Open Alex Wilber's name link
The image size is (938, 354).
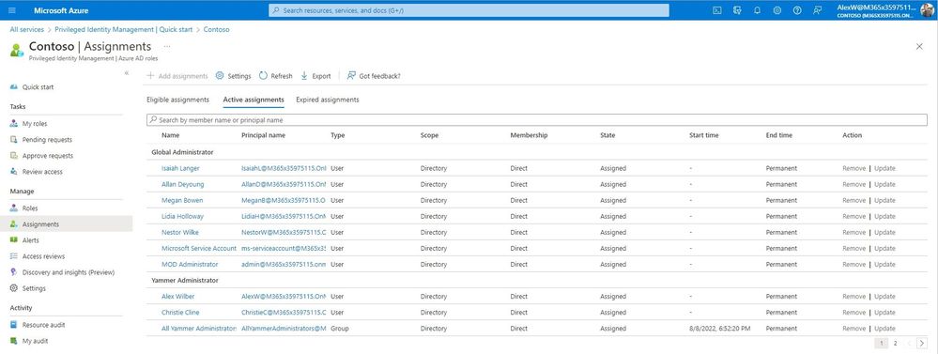click(177, 297)
